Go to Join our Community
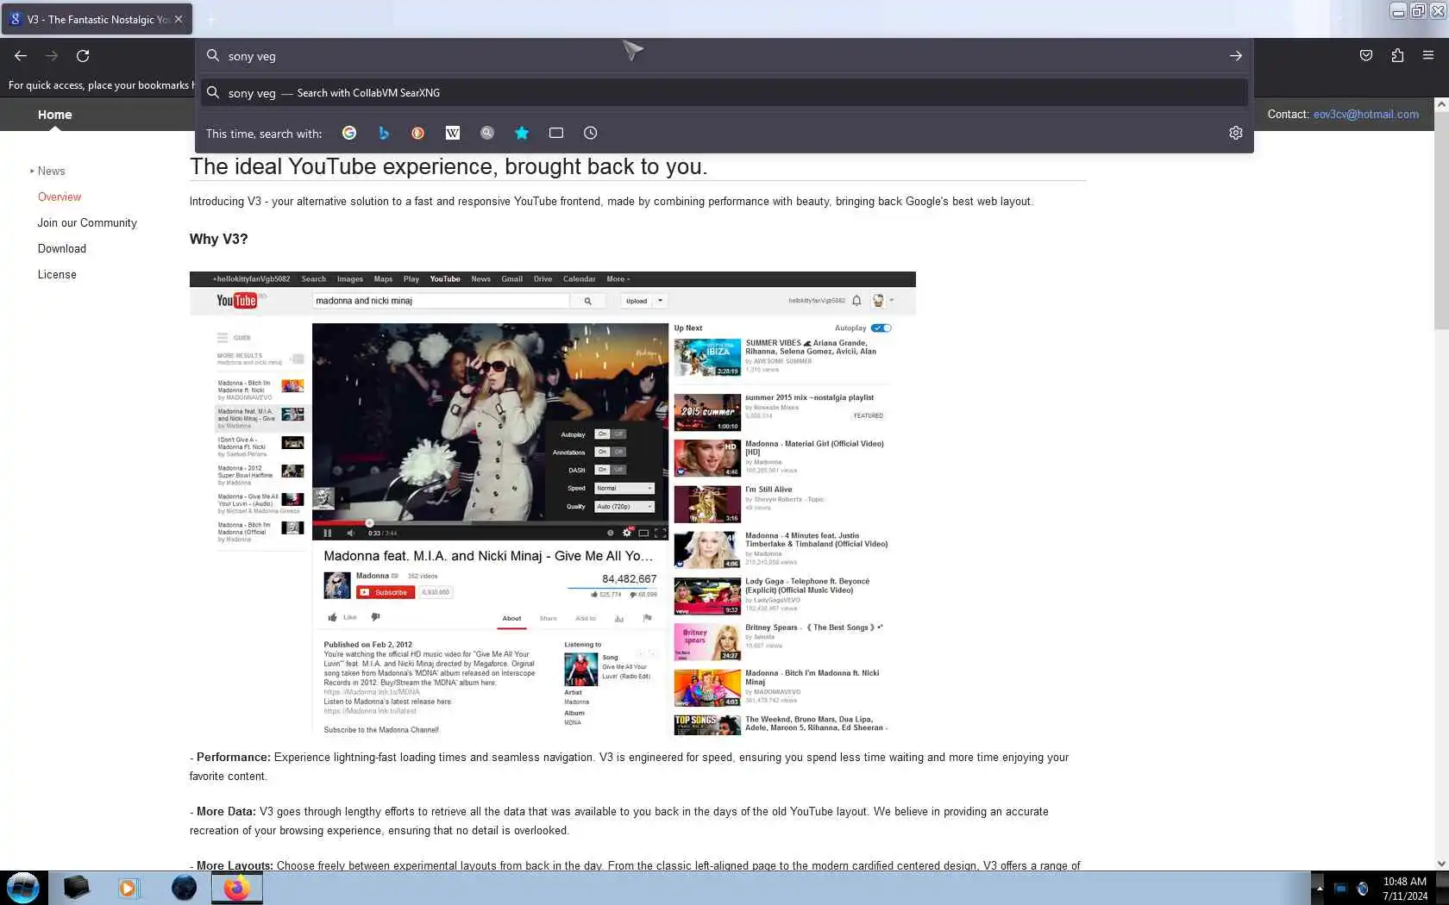The height and width of the screenshot is (905, 1449). (87, 222)
